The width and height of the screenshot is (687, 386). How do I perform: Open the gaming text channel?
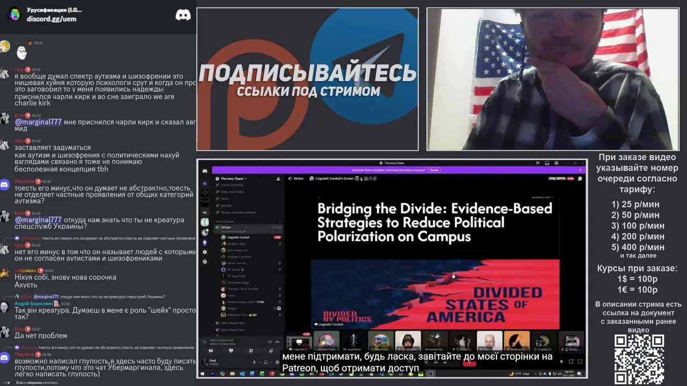223,206
